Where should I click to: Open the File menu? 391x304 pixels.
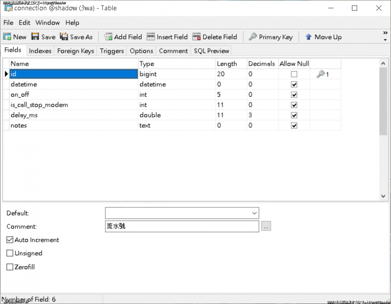tap(8, 23)
